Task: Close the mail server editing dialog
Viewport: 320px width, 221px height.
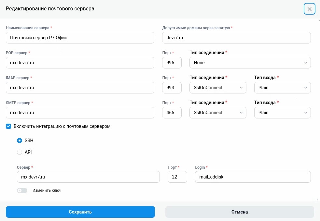Action: pos(309,9)
